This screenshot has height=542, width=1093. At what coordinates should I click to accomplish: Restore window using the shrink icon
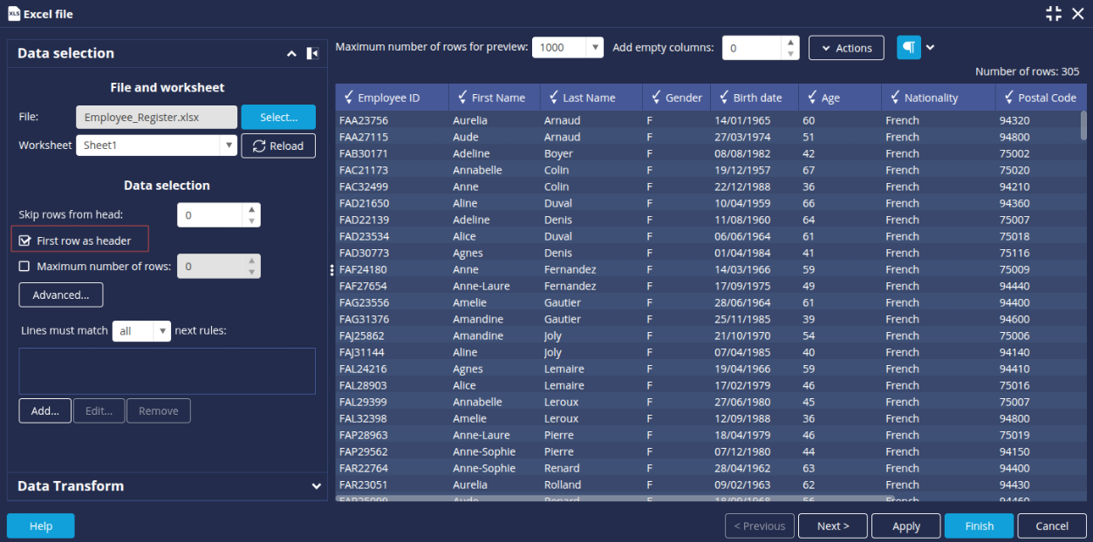1054,13
